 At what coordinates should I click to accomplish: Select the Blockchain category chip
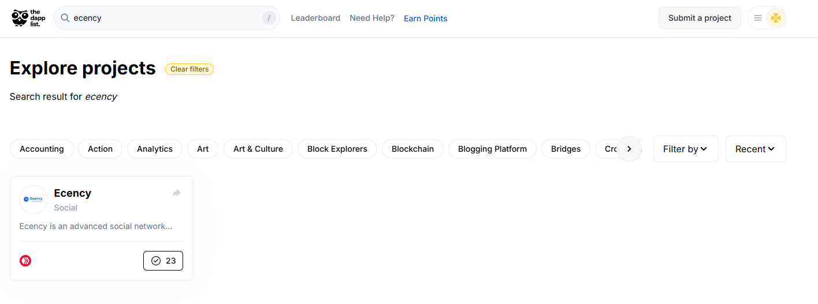412,149
